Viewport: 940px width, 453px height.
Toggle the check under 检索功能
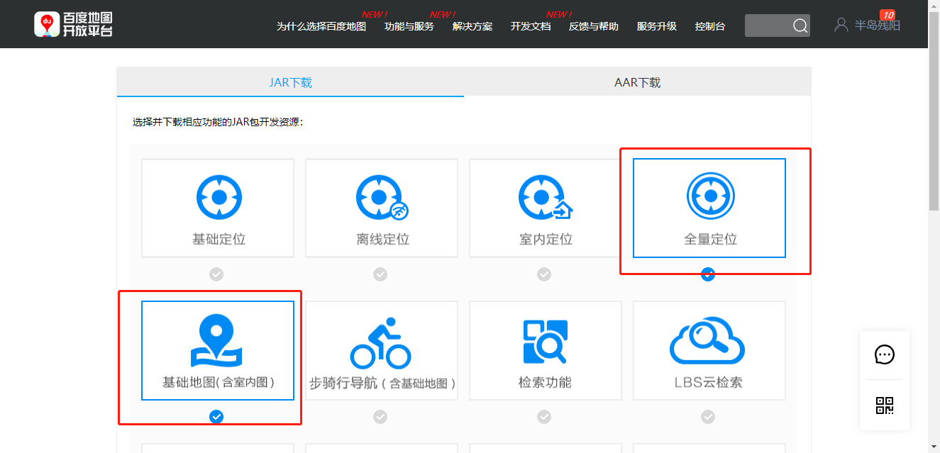tap(544, 416)
